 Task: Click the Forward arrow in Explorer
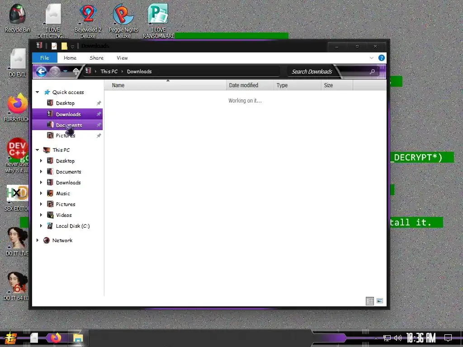(55, 71)
